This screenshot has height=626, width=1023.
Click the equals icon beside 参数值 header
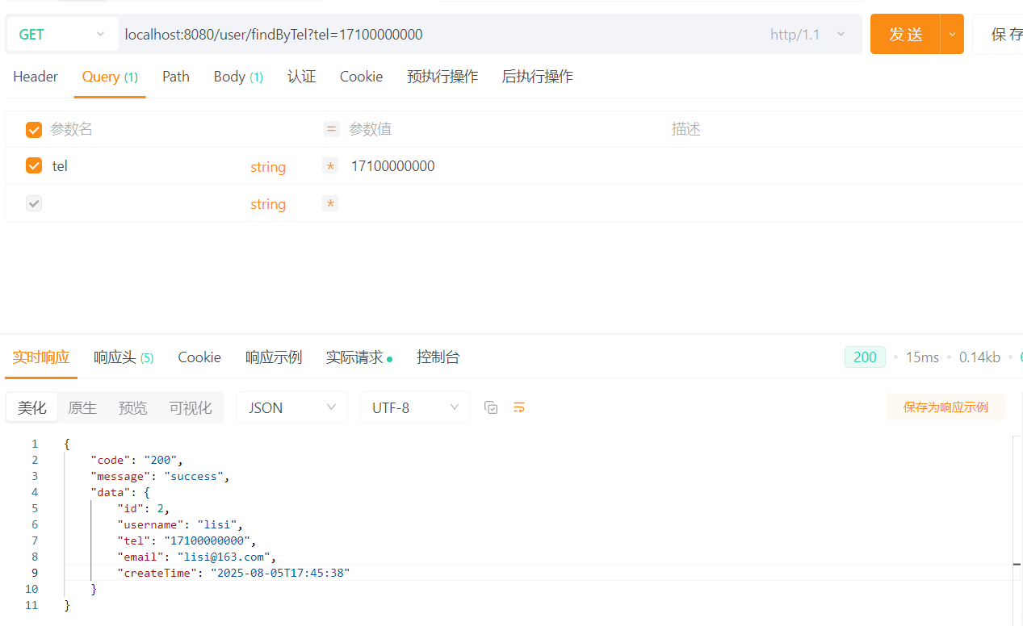pos(331,129)
